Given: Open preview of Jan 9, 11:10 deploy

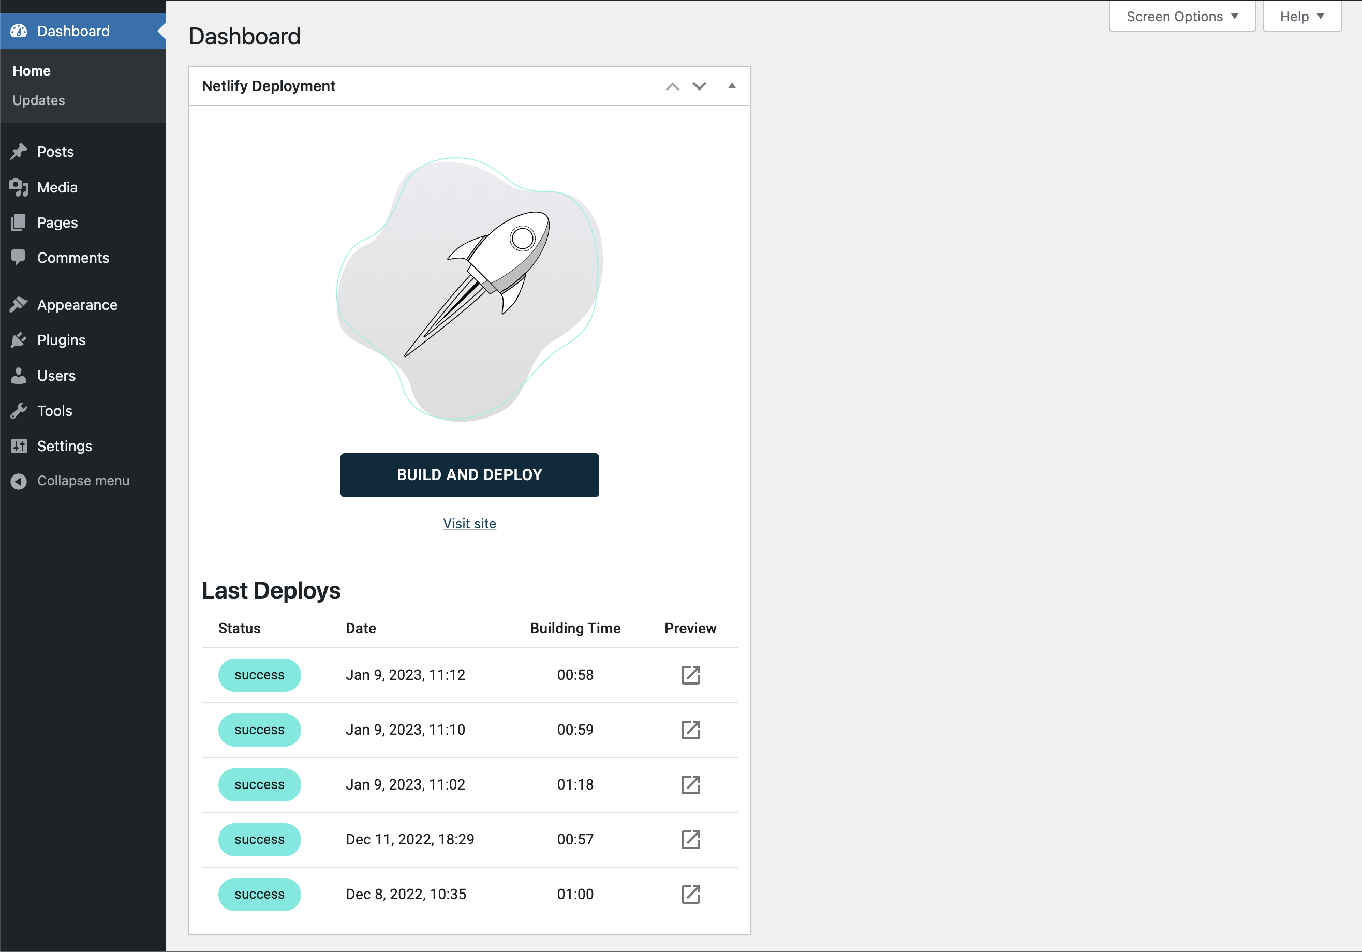Looking at the screenshot, I should coord(690,730).
